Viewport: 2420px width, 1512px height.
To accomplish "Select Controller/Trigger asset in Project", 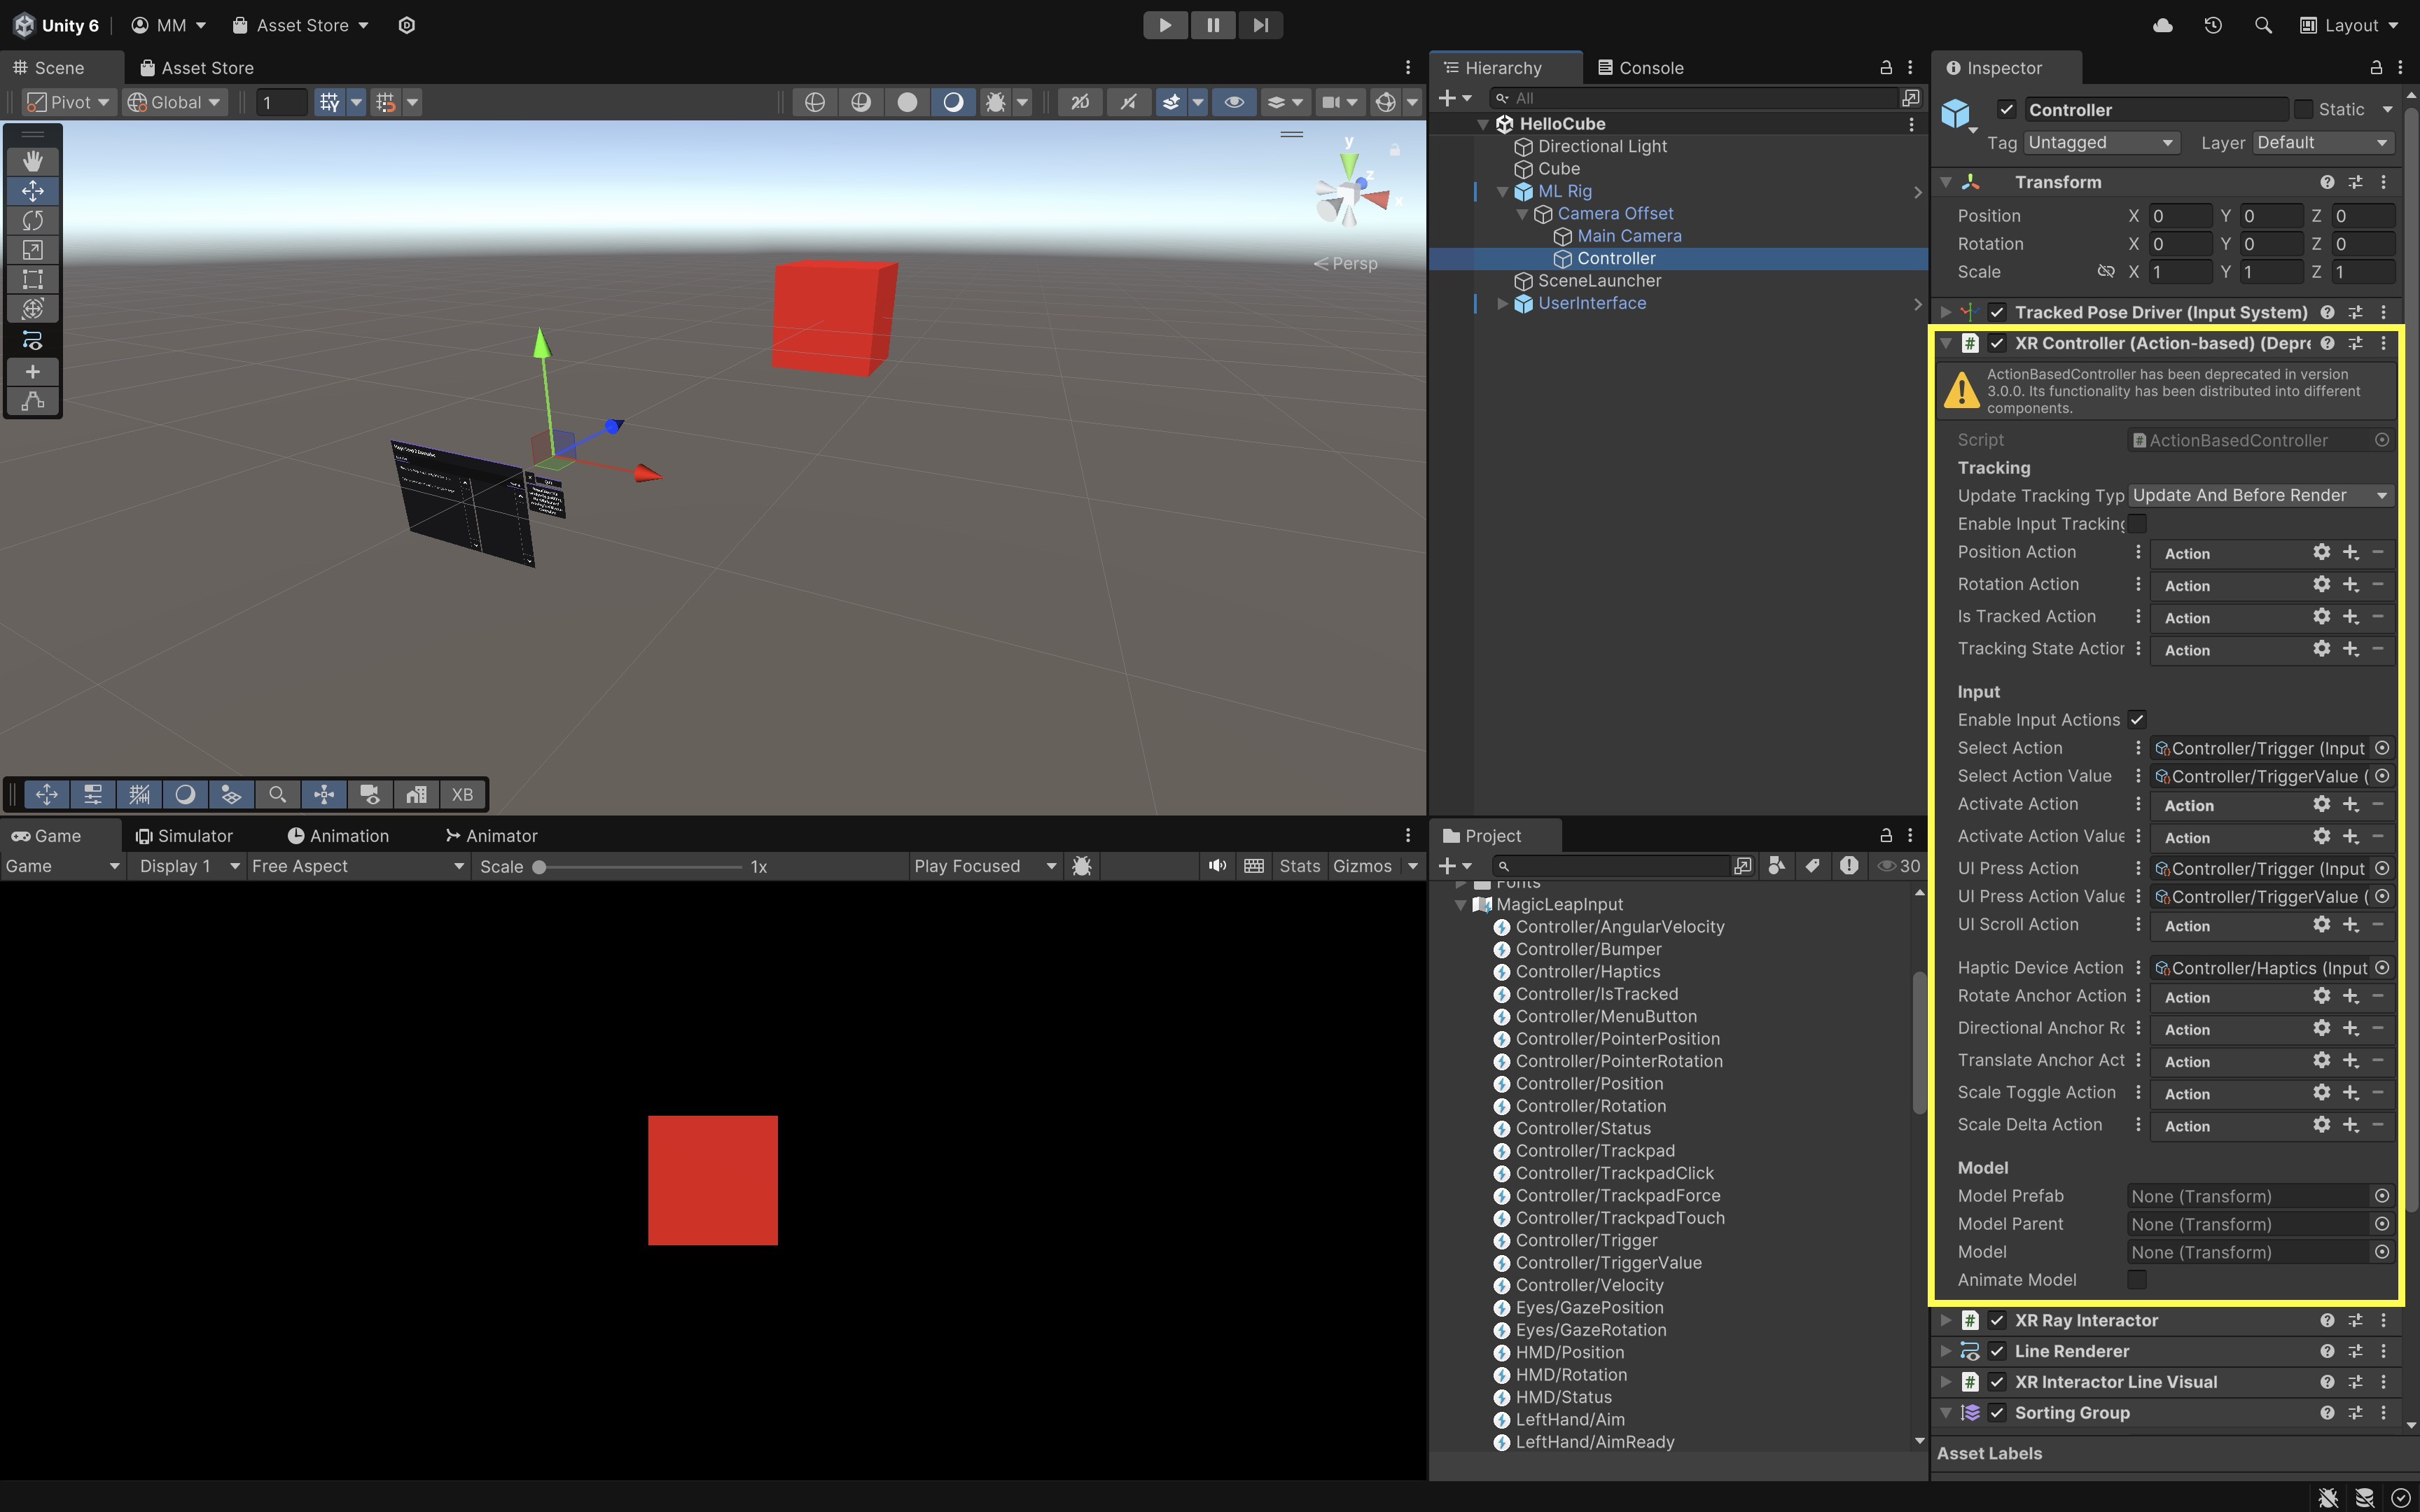I will pos(1586,1240).
